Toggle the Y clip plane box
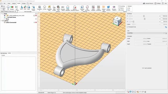 (x=130, y=19)
